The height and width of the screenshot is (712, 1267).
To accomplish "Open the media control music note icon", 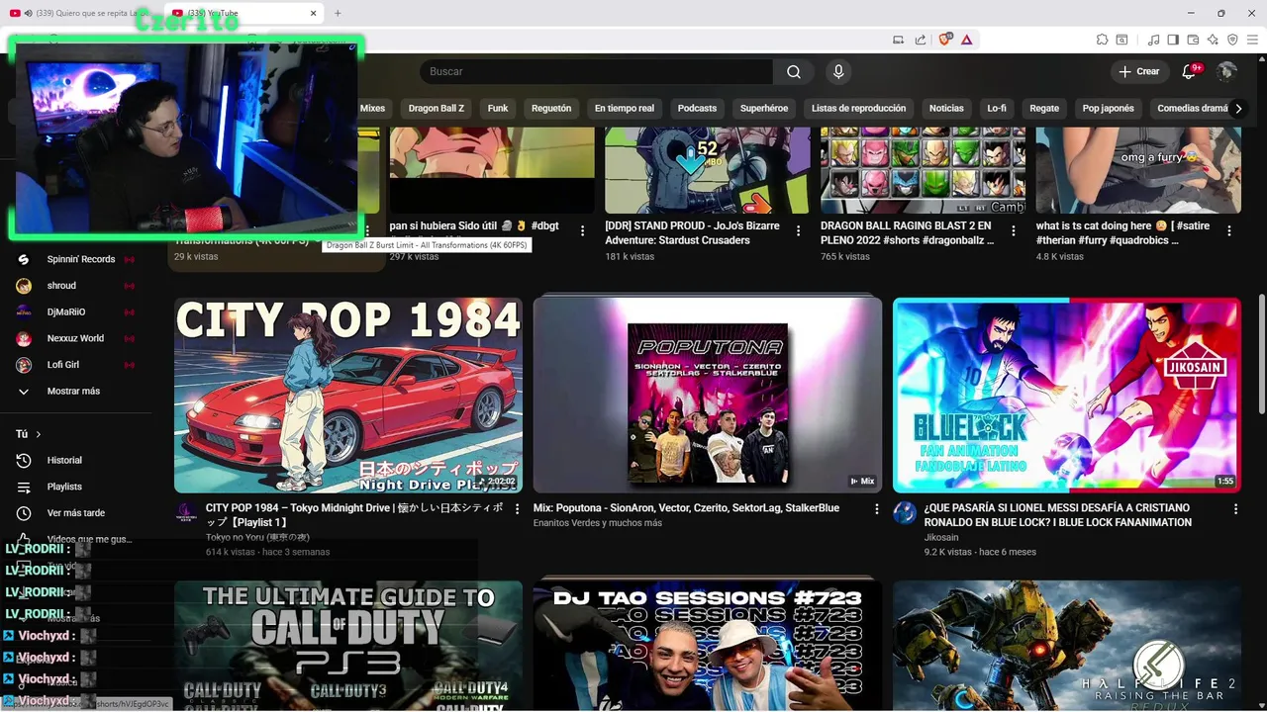I will 1153,40.
